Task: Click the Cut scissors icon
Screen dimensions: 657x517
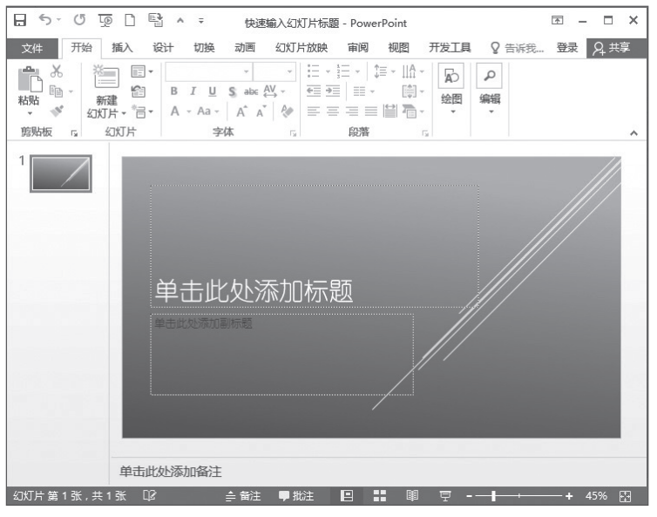Action: coord(56,71)
